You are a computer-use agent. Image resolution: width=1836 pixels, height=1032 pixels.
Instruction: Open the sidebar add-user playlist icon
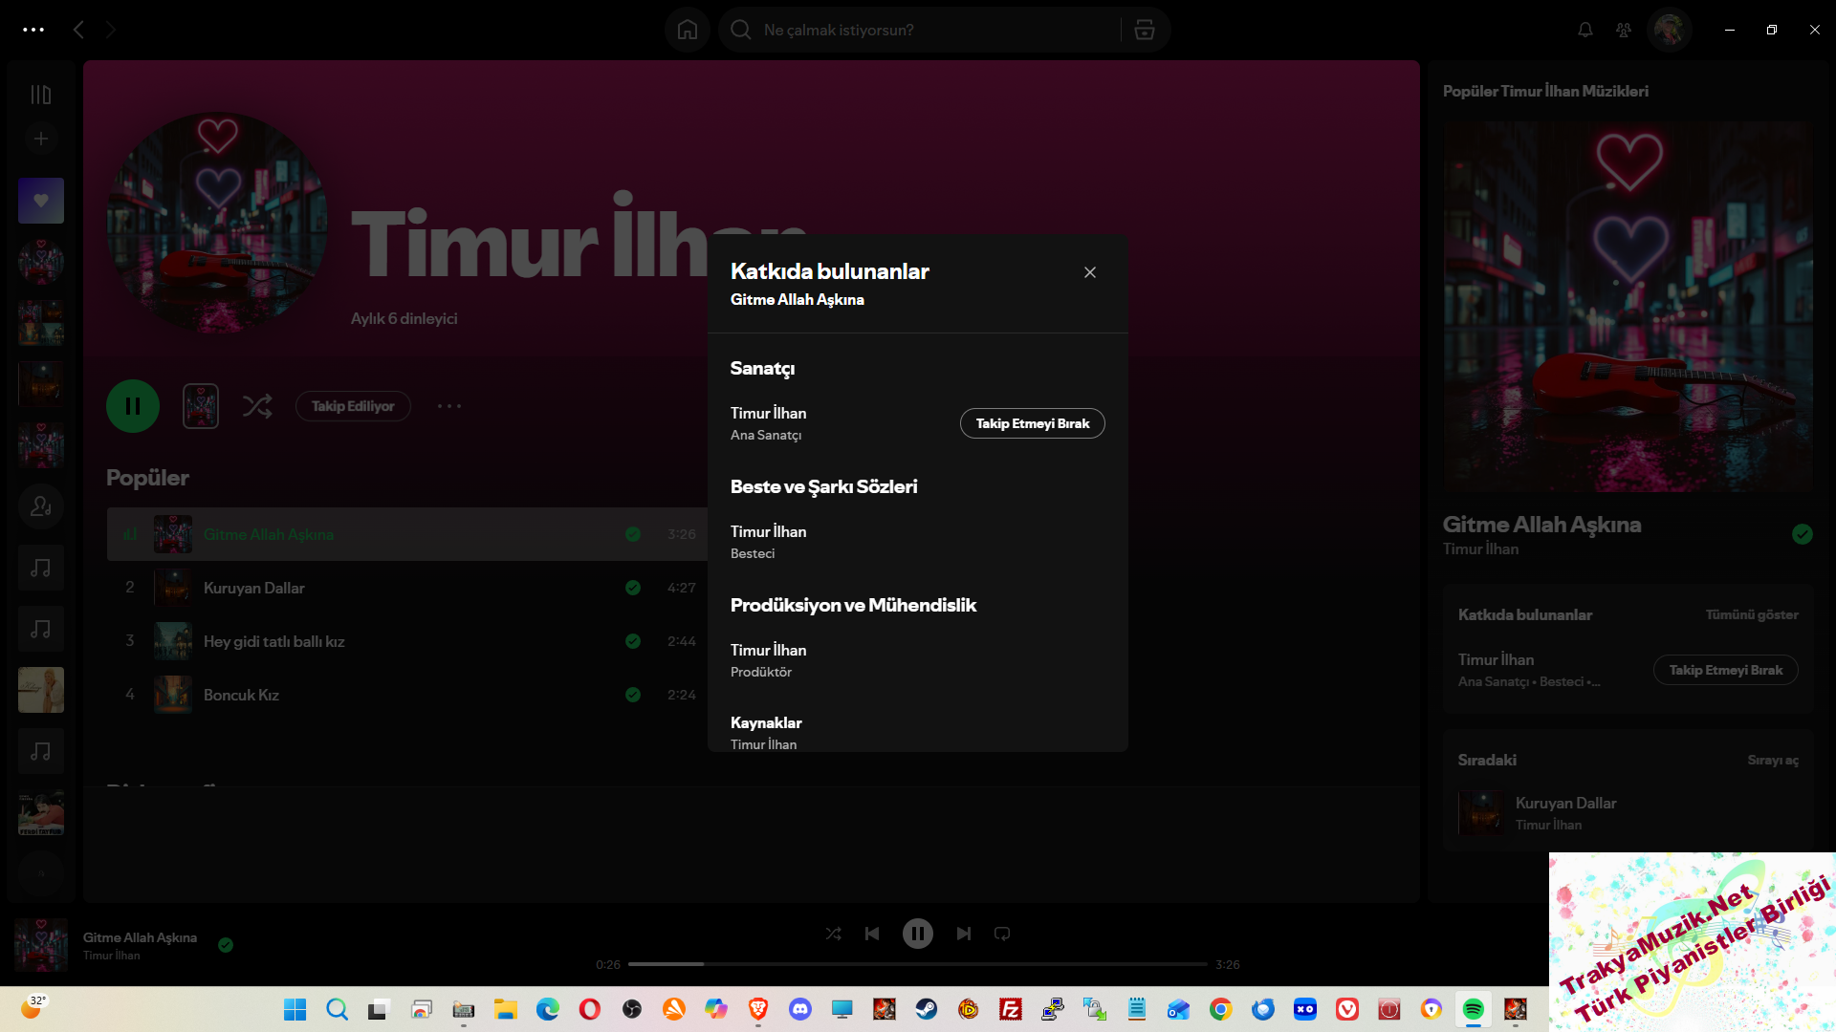point(41,506)
